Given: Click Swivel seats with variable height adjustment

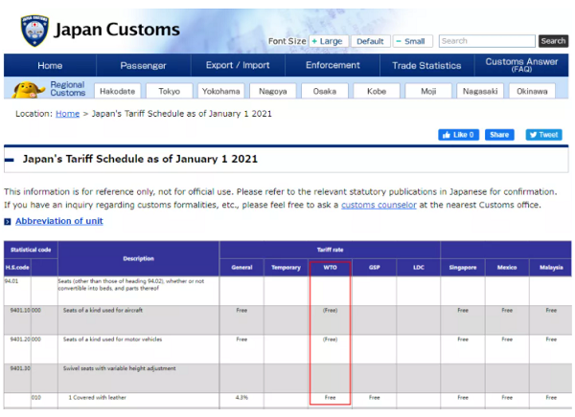Looking at the screenshot, I should pos(120,368).
